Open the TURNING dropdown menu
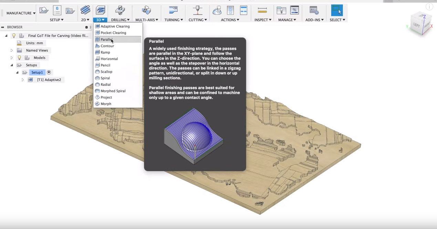 click(x=174, y=20)
